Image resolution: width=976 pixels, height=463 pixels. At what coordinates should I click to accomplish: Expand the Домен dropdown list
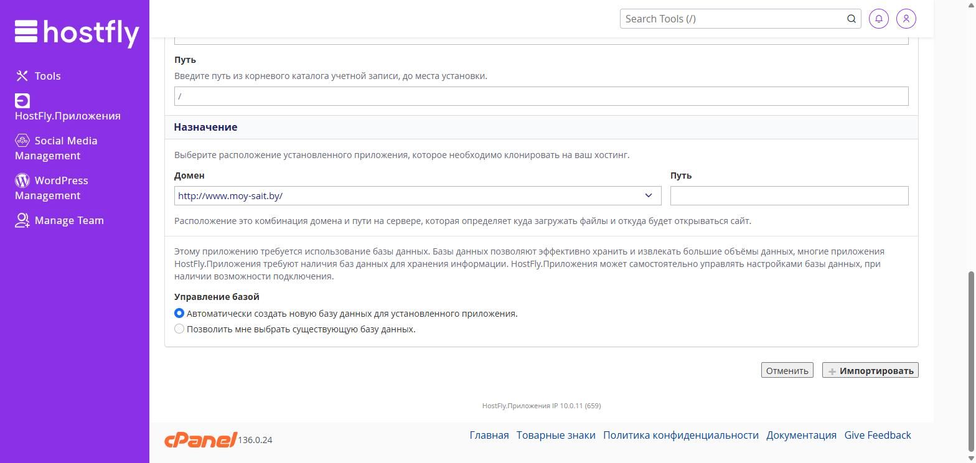click(x=418, y=195)
